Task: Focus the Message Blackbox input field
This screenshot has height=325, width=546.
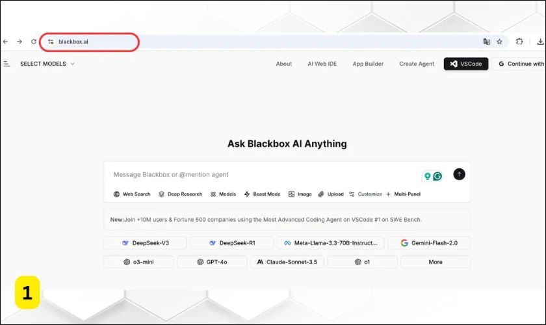Action: click(x=265, y=174)
